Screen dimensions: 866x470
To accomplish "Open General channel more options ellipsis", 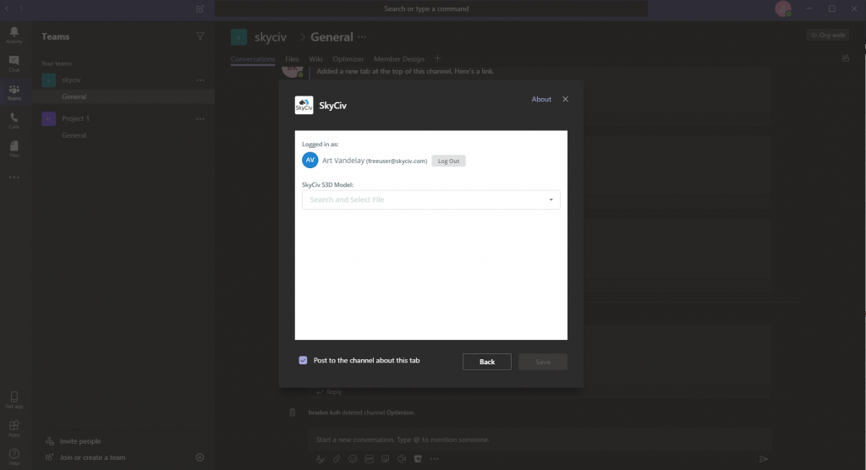I will point(362,37).
